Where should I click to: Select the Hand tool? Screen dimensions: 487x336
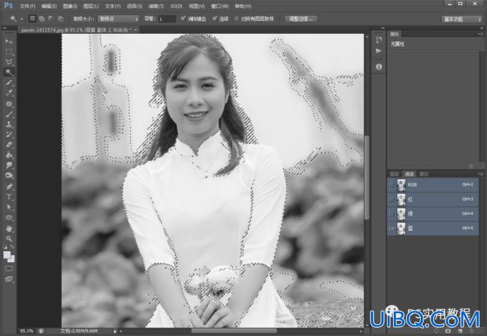click(9, 229)
